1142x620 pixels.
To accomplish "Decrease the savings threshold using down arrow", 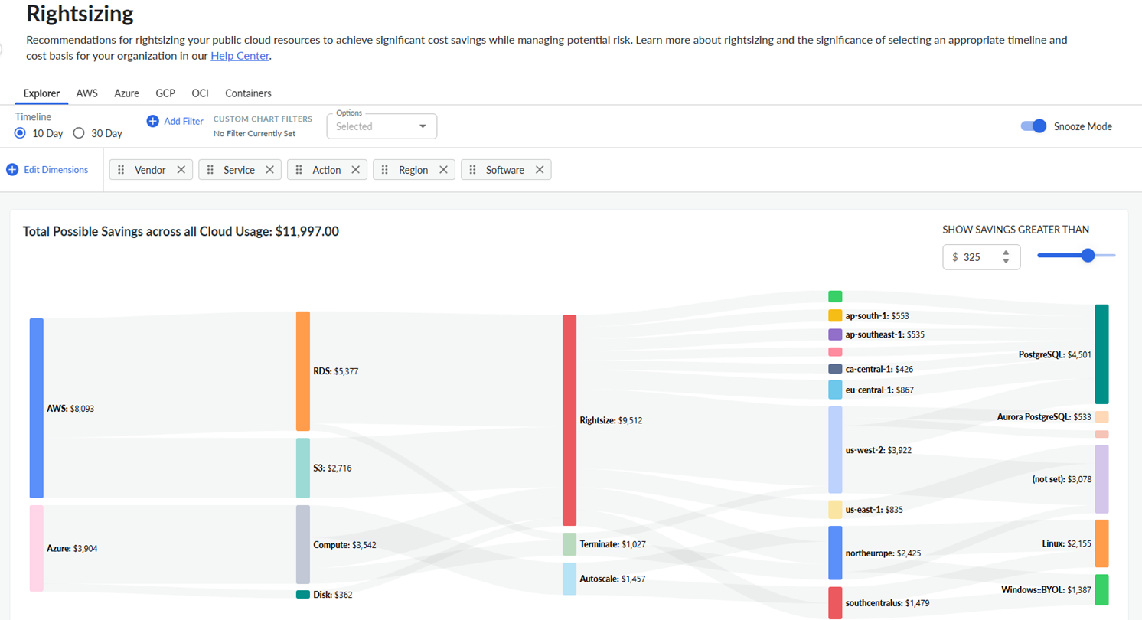I will coord(1006,262).
